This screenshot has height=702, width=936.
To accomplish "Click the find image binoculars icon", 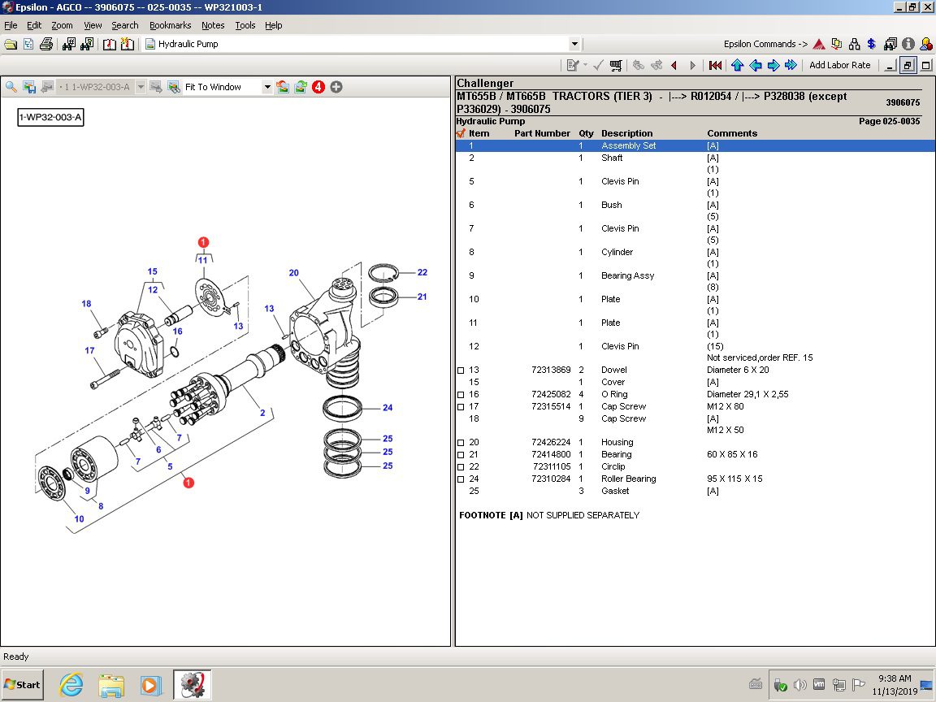I will pos(174,87).
